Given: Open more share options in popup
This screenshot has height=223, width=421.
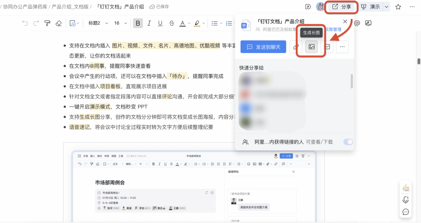Looking at the screenshot, I should tap(342, 47).
